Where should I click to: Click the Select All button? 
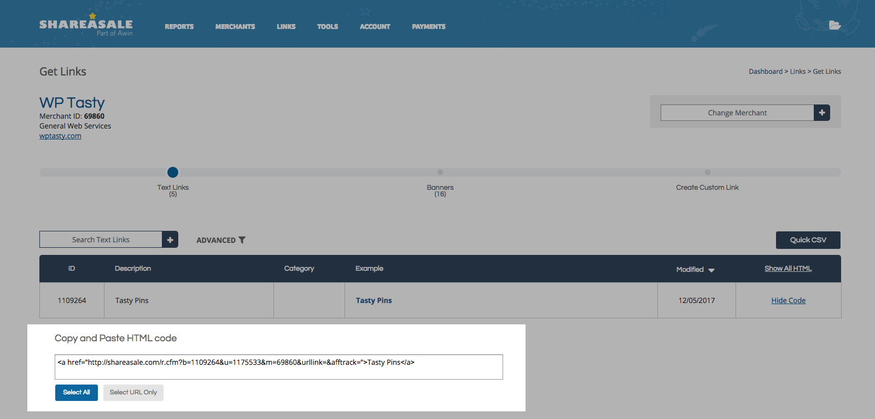point(77,393)
